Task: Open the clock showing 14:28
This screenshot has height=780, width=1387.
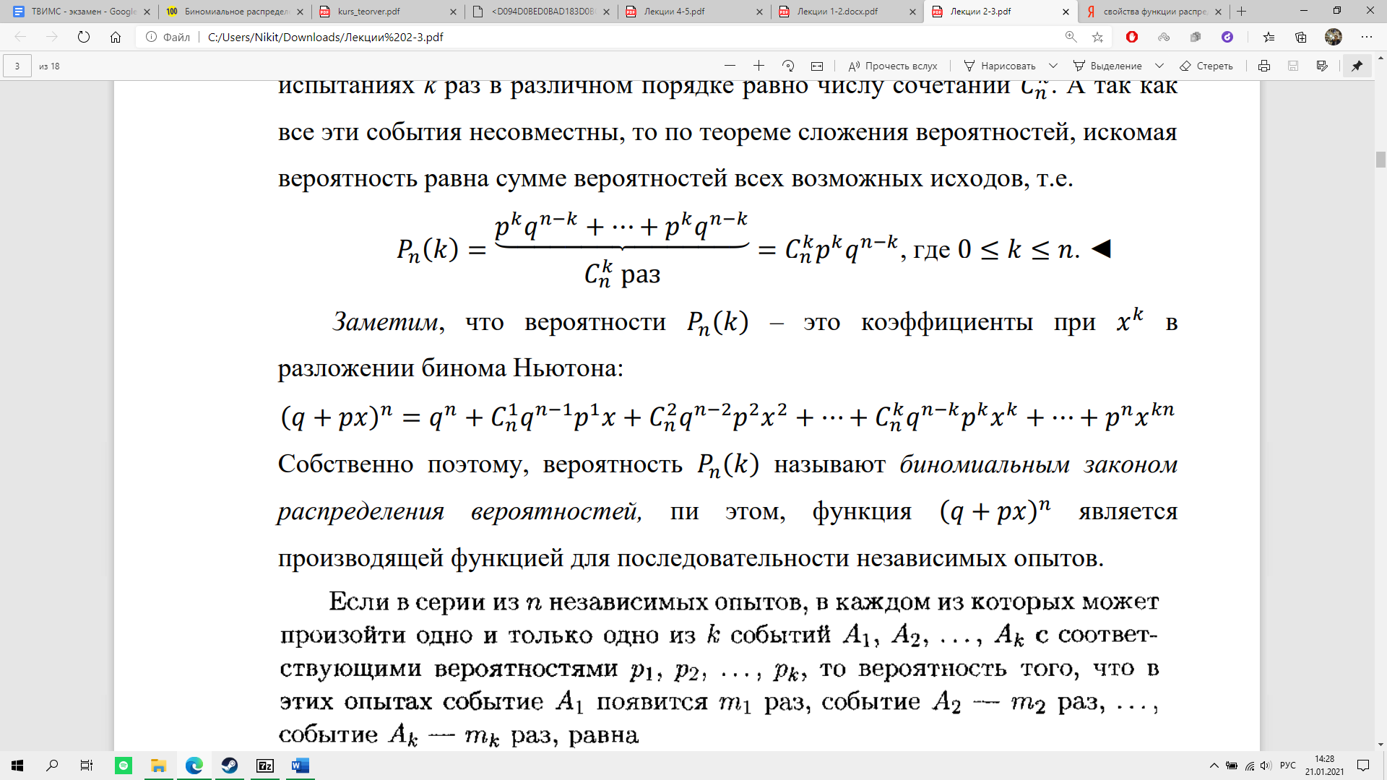Action: (x=1324, y=766)
